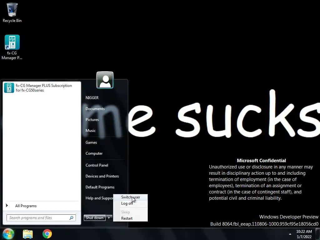Select the fx-CG Manager desktop shortcut
320x240 pixels.
12,47
